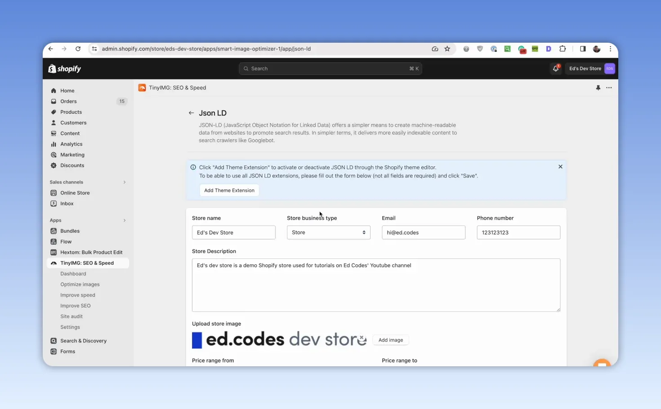Click the ed.codes dev store image
Viewport: 661px width, 409px height.
279,340
